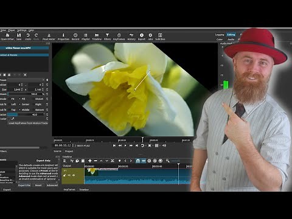The height and width of the screenshot is (219, 292).
Task: Skip to the start of the clip
Action: click(x=114, y=145)
